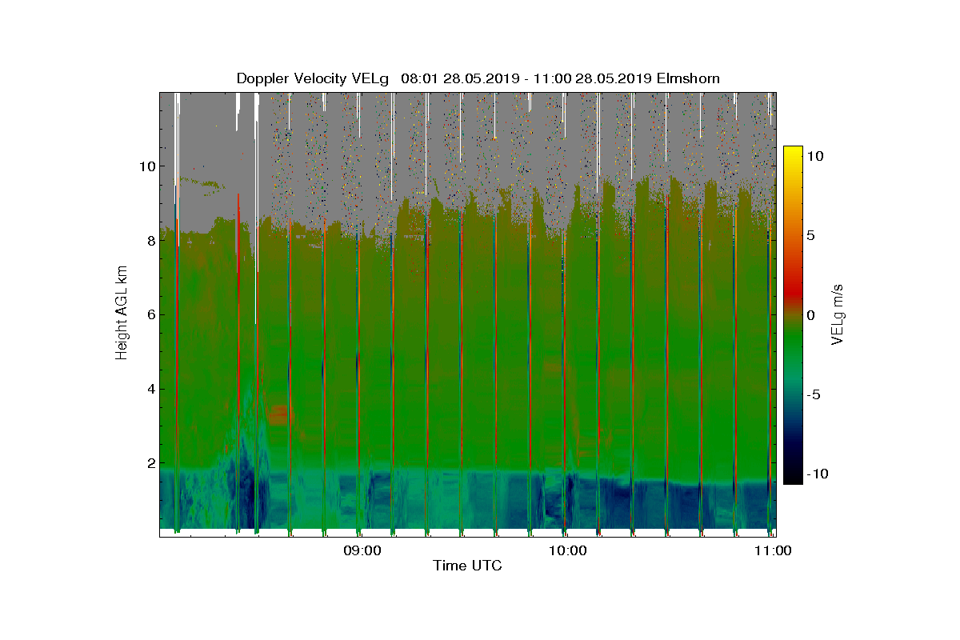Click the positive colorbar tick label '5'

click(810, 235)
